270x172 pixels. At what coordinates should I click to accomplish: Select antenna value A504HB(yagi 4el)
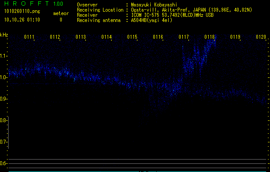[152, 20]
